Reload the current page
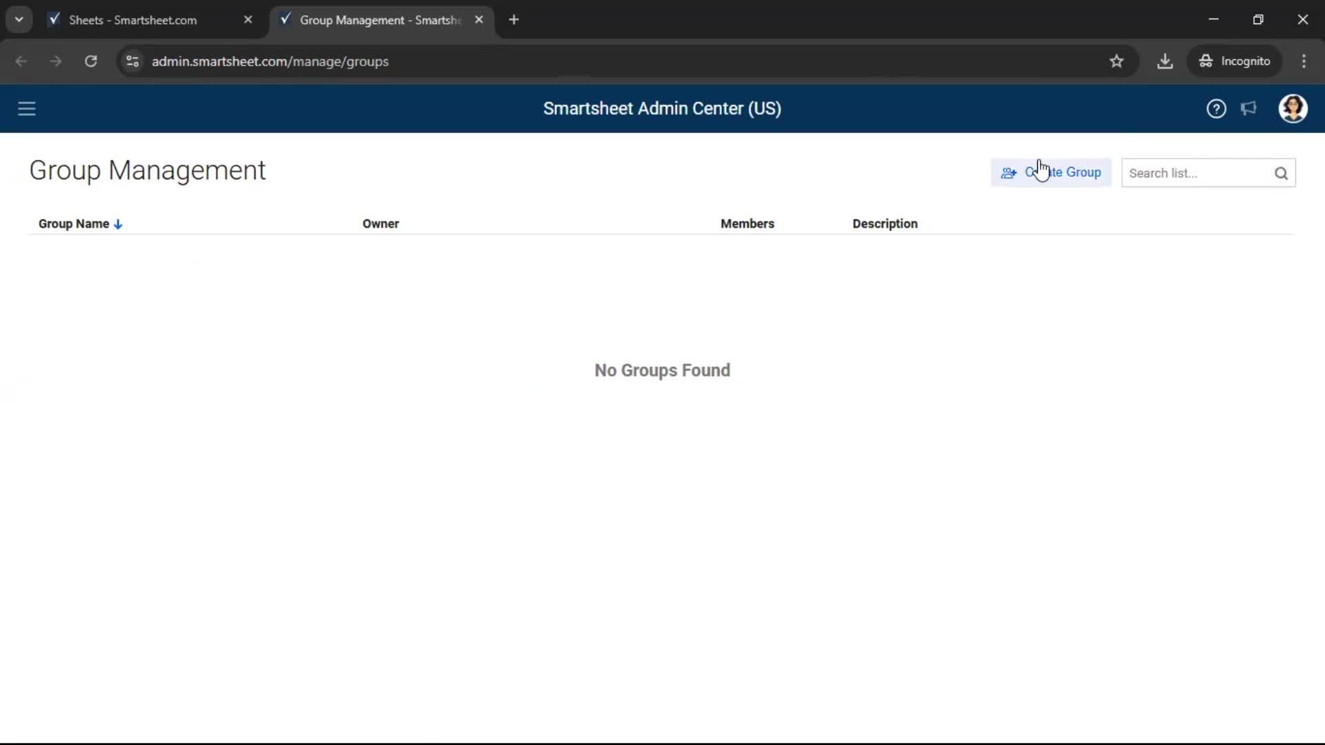 click(90, 61)
